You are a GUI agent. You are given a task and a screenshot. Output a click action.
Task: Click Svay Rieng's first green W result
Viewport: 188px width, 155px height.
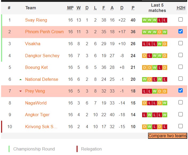click(145, 20)
